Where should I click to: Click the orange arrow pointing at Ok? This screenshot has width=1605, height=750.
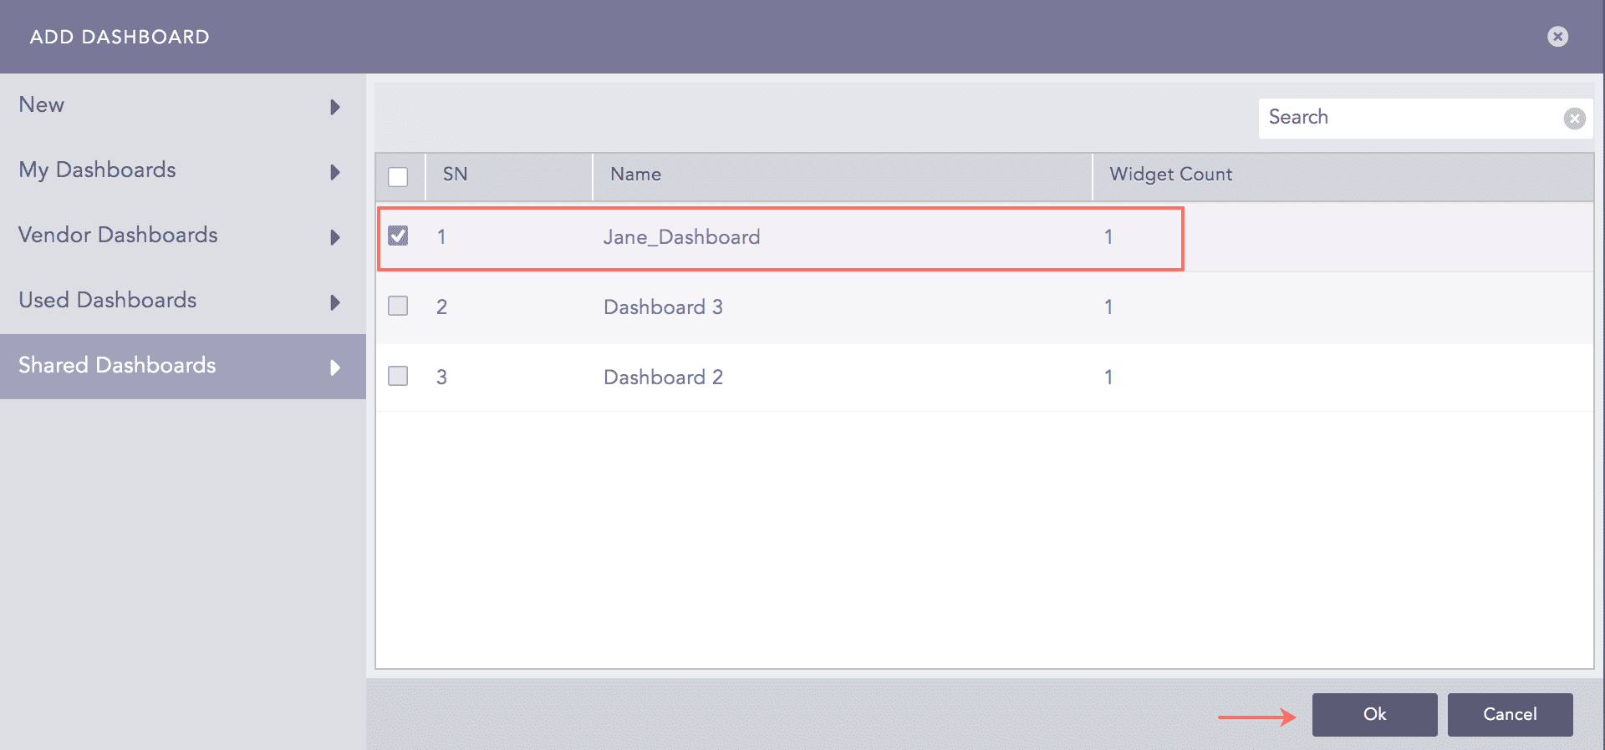click(1258, 715)
